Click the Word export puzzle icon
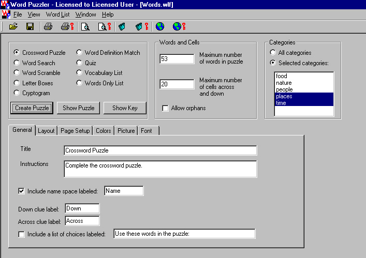This screenshot has height=258, width=366. pos(122,27)
